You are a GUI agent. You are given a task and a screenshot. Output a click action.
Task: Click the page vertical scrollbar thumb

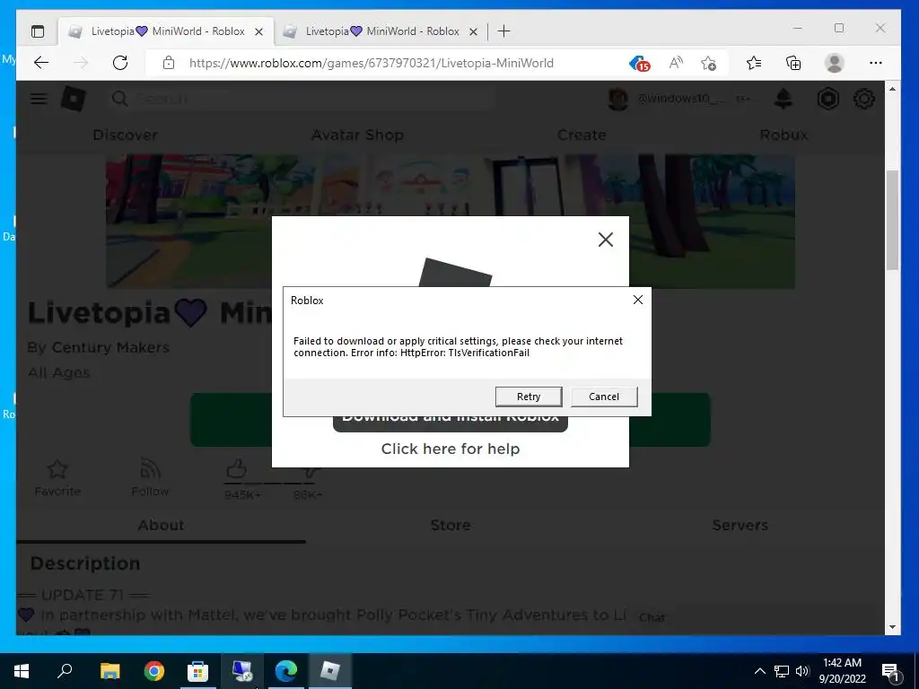coord(892,220)
